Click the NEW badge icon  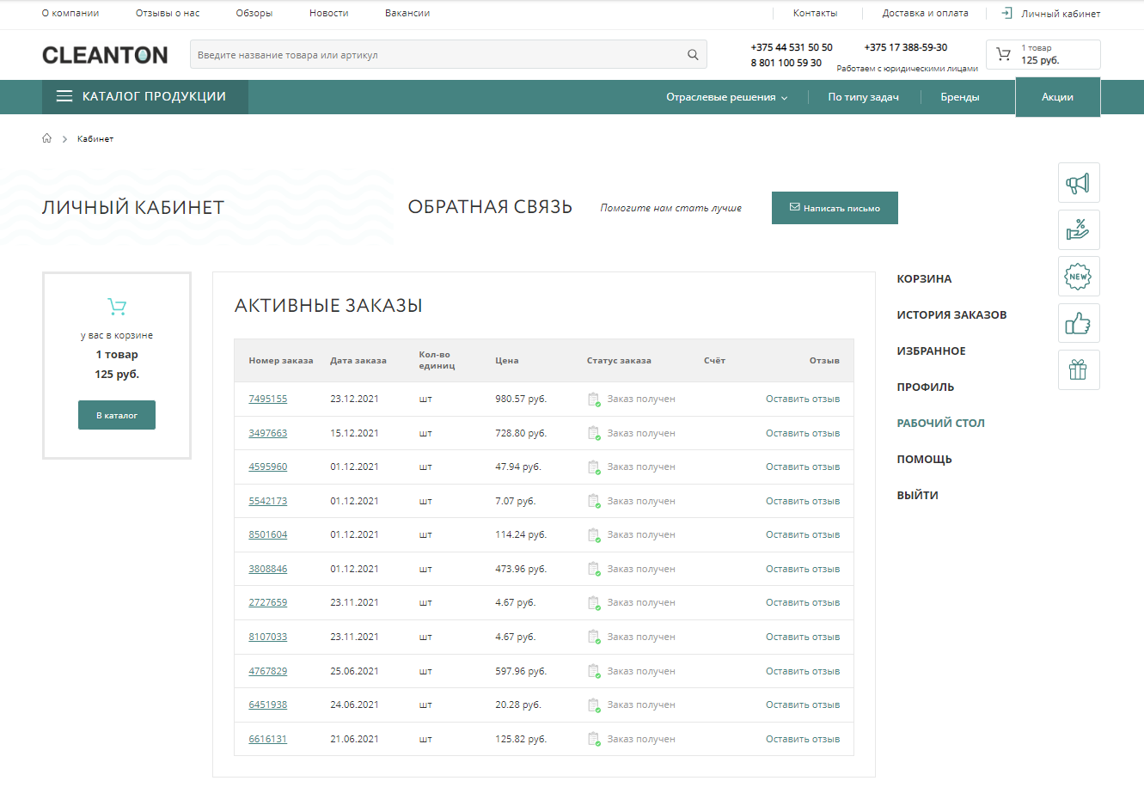pyautogui.click(x=1078, y=277)
